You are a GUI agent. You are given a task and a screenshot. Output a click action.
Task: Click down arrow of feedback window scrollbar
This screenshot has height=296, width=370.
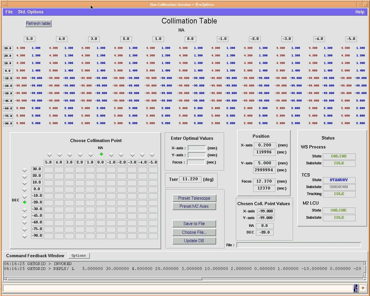pyautogui.click(x=365, y=275)
